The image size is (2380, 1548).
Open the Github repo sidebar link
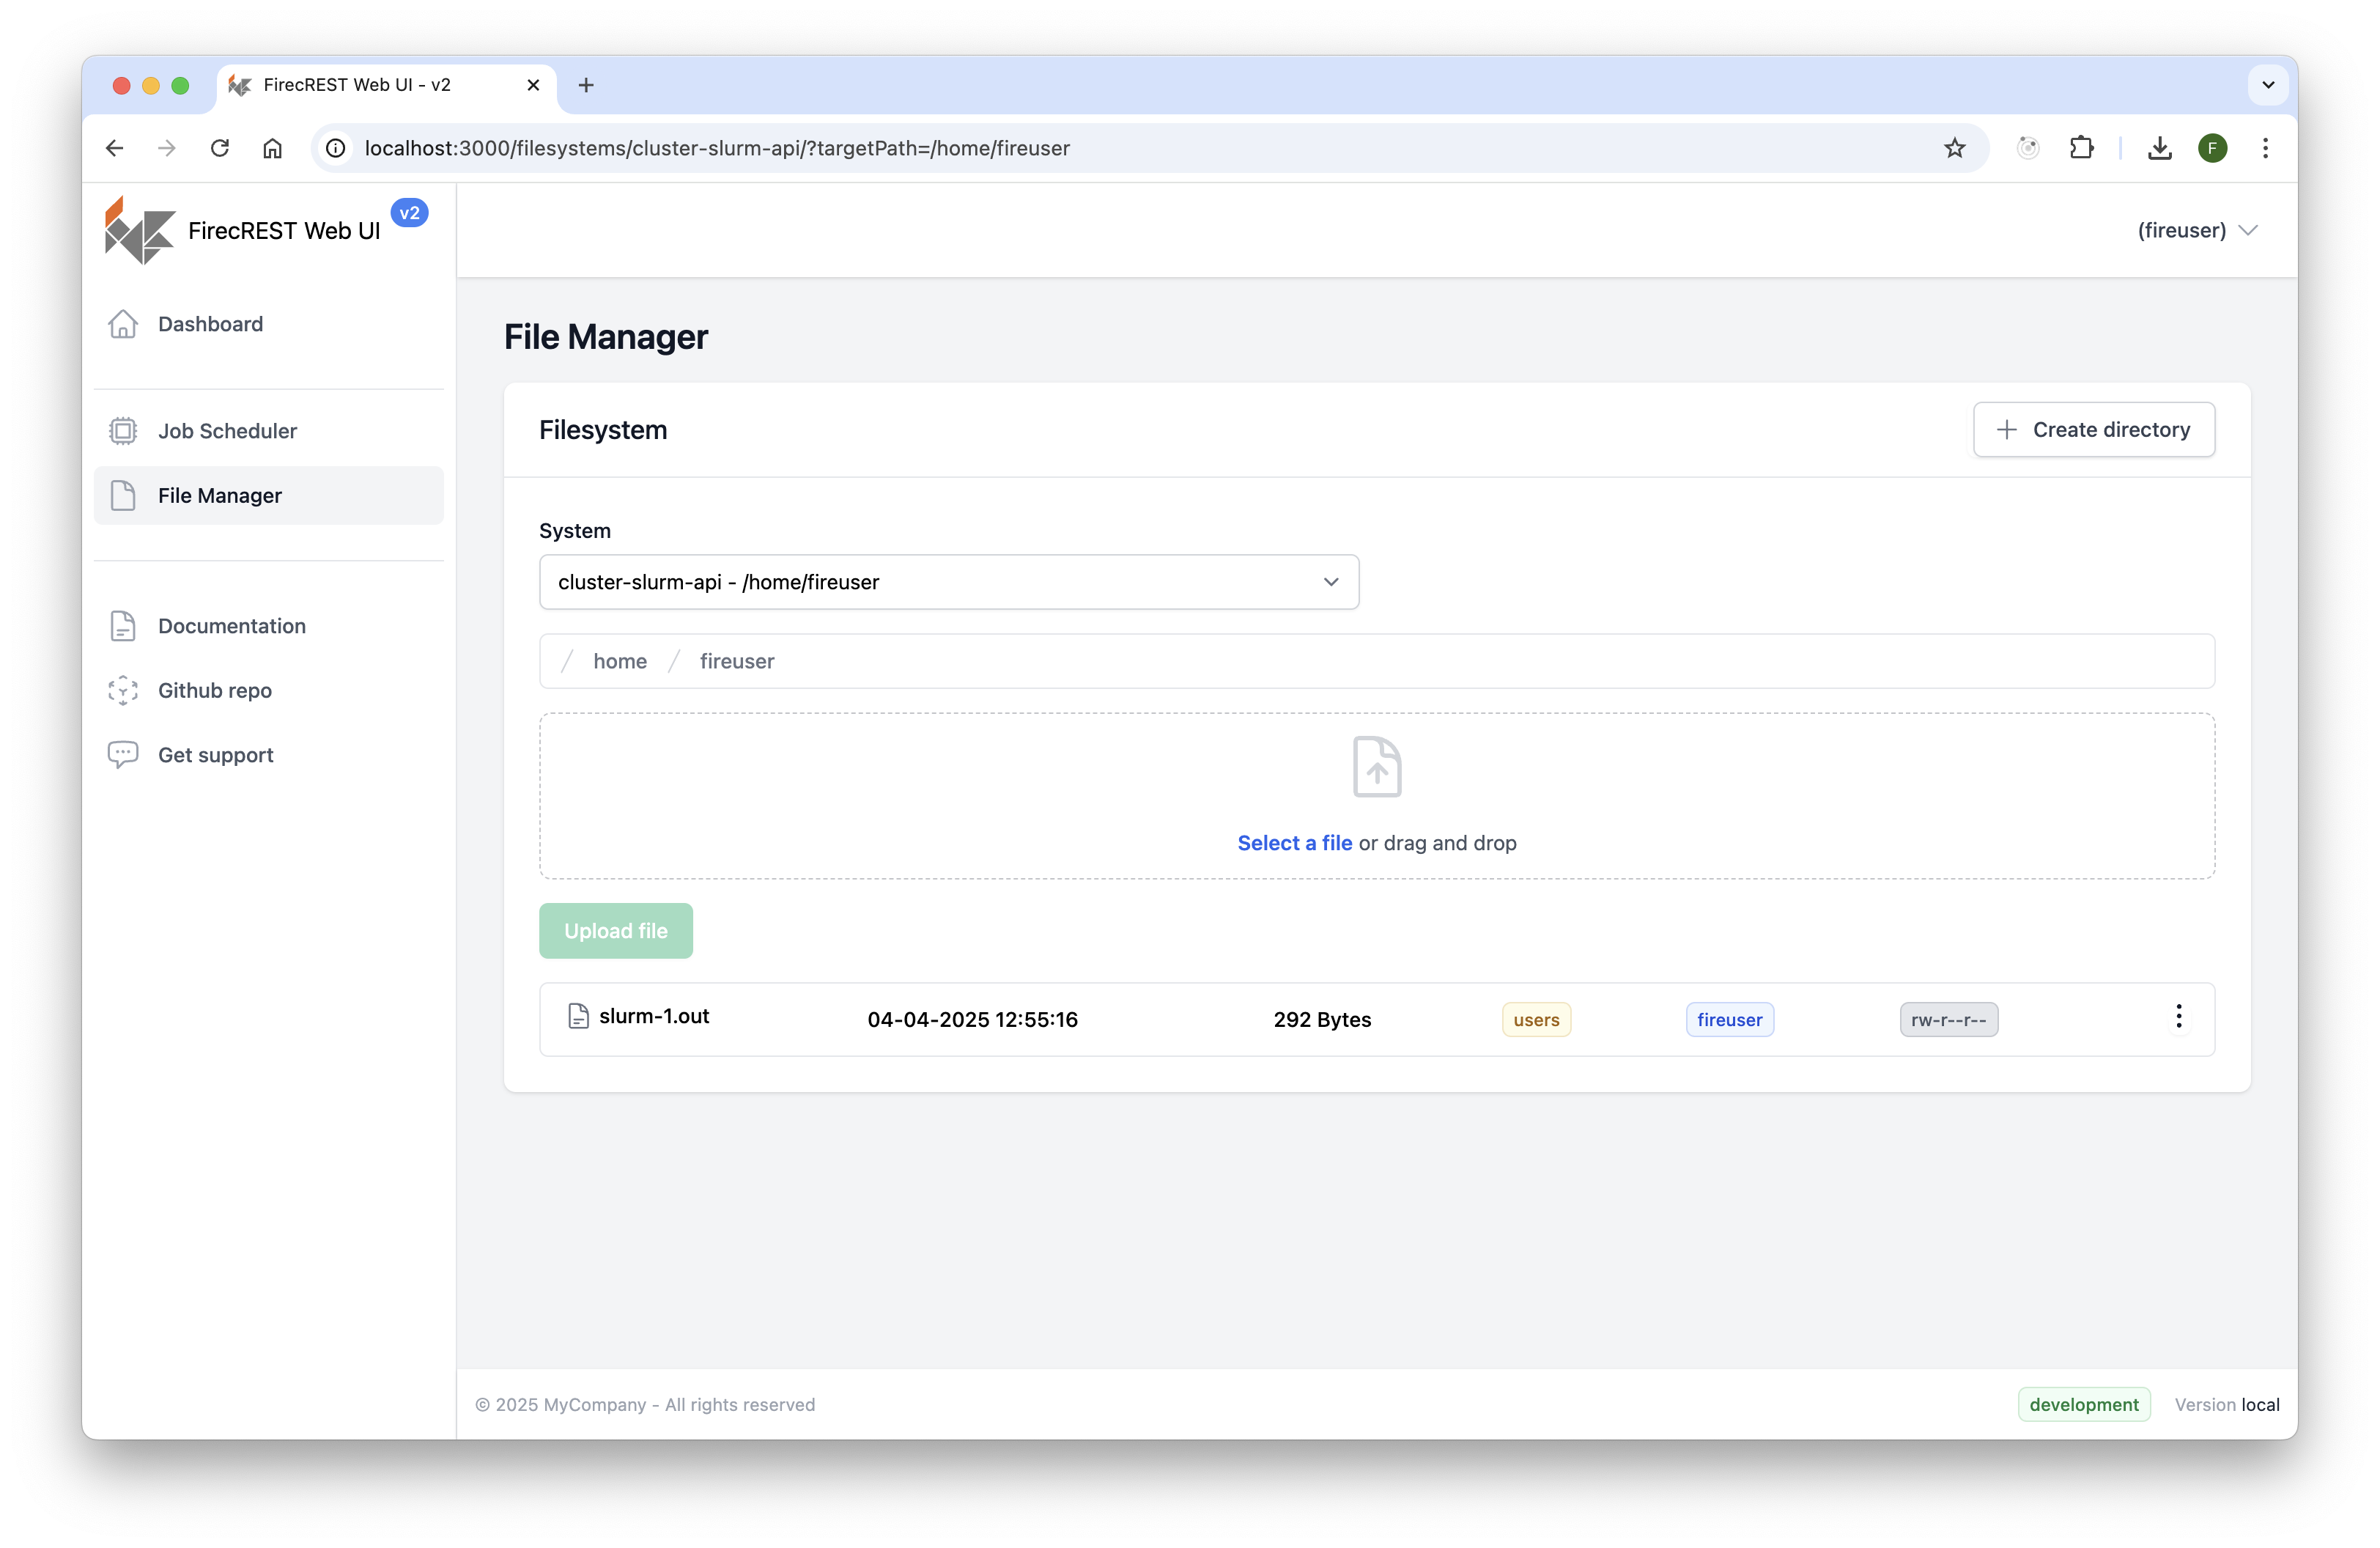(x=268, y=691)
